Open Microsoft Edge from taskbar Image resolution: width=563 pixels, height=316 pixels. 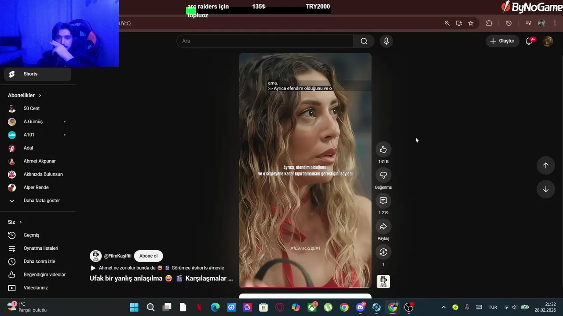pyautogui.click(x=215, y=307)
